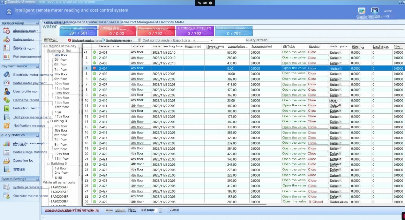This screenshot has height=220, width=405.
Task: Click the Device name column header
Action: 109,46
